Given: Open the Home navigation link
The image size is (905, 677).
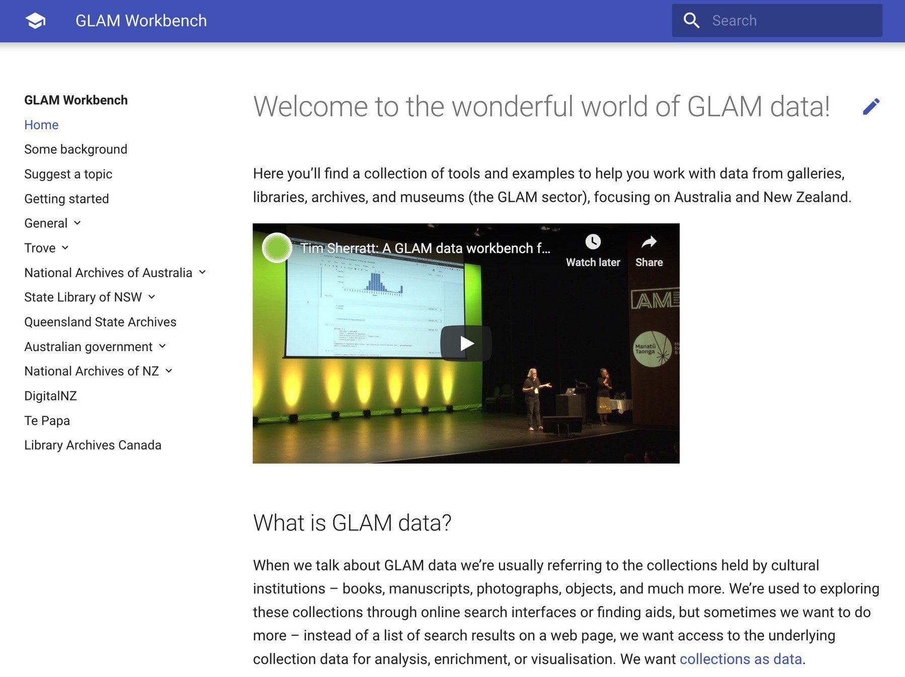Looking at the screenshot, I should point(41,125).
